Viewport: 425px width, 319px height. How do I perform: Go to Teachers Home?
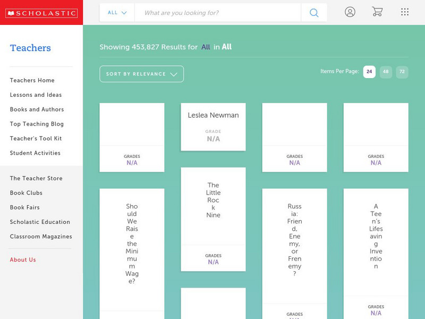coord(32,80)
